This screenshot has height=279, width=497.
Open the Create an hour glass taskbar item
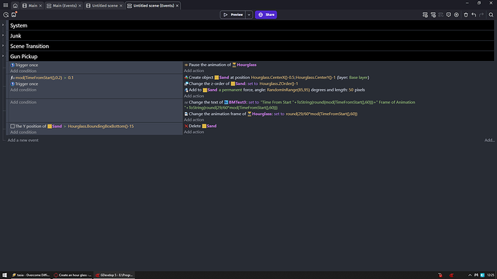[73, 275]
